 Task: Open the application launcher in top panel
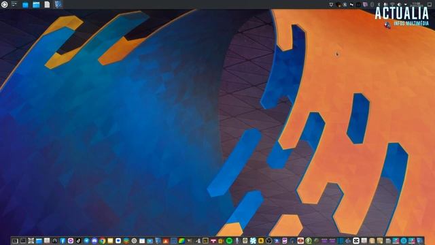click(x=5, y=5)
